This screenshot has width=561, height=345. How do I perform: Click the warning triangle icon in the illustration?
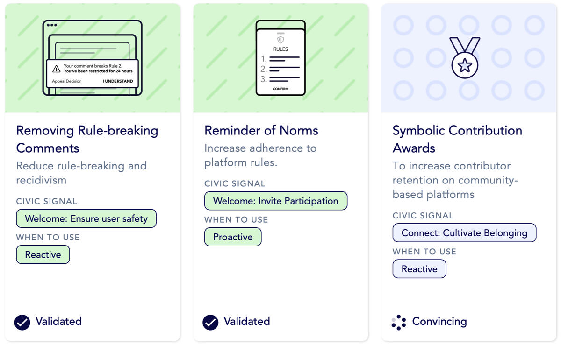click(x=57, y=69)
